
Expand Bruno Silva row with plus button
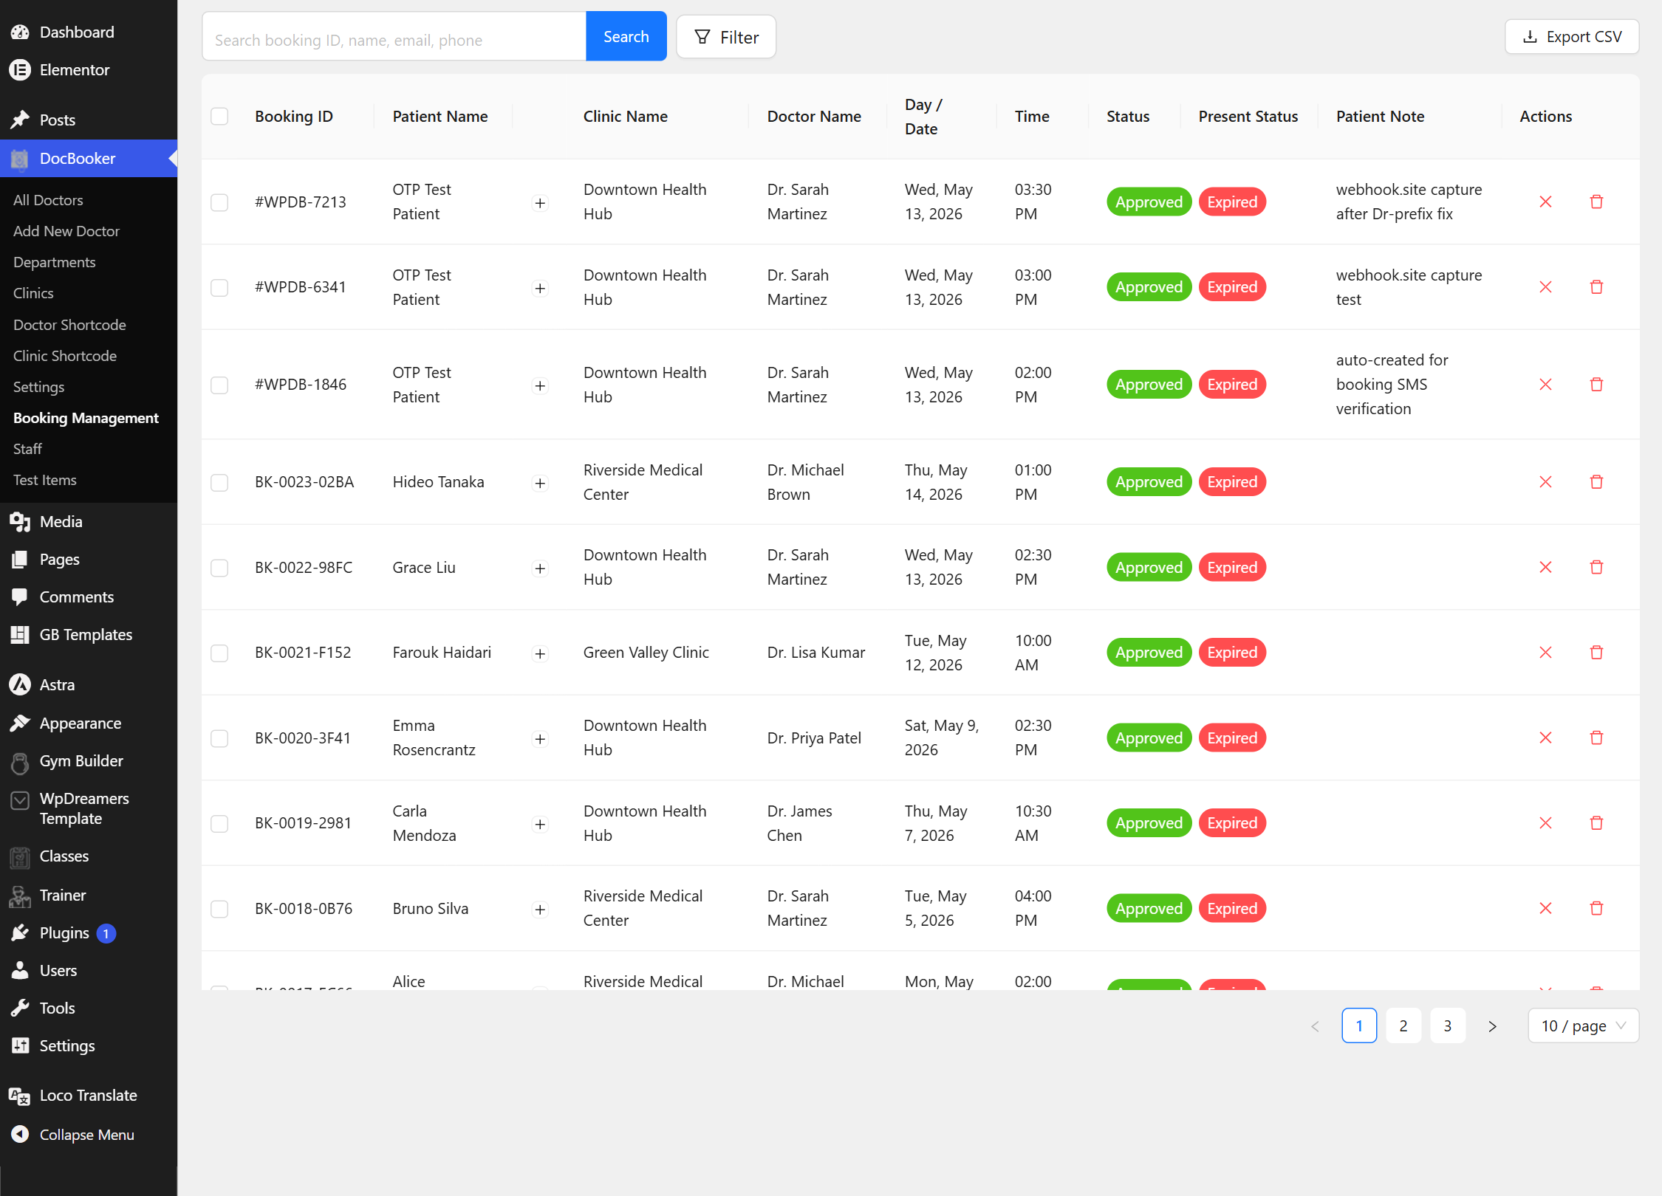pyautogui.click(x=540, y=909)
